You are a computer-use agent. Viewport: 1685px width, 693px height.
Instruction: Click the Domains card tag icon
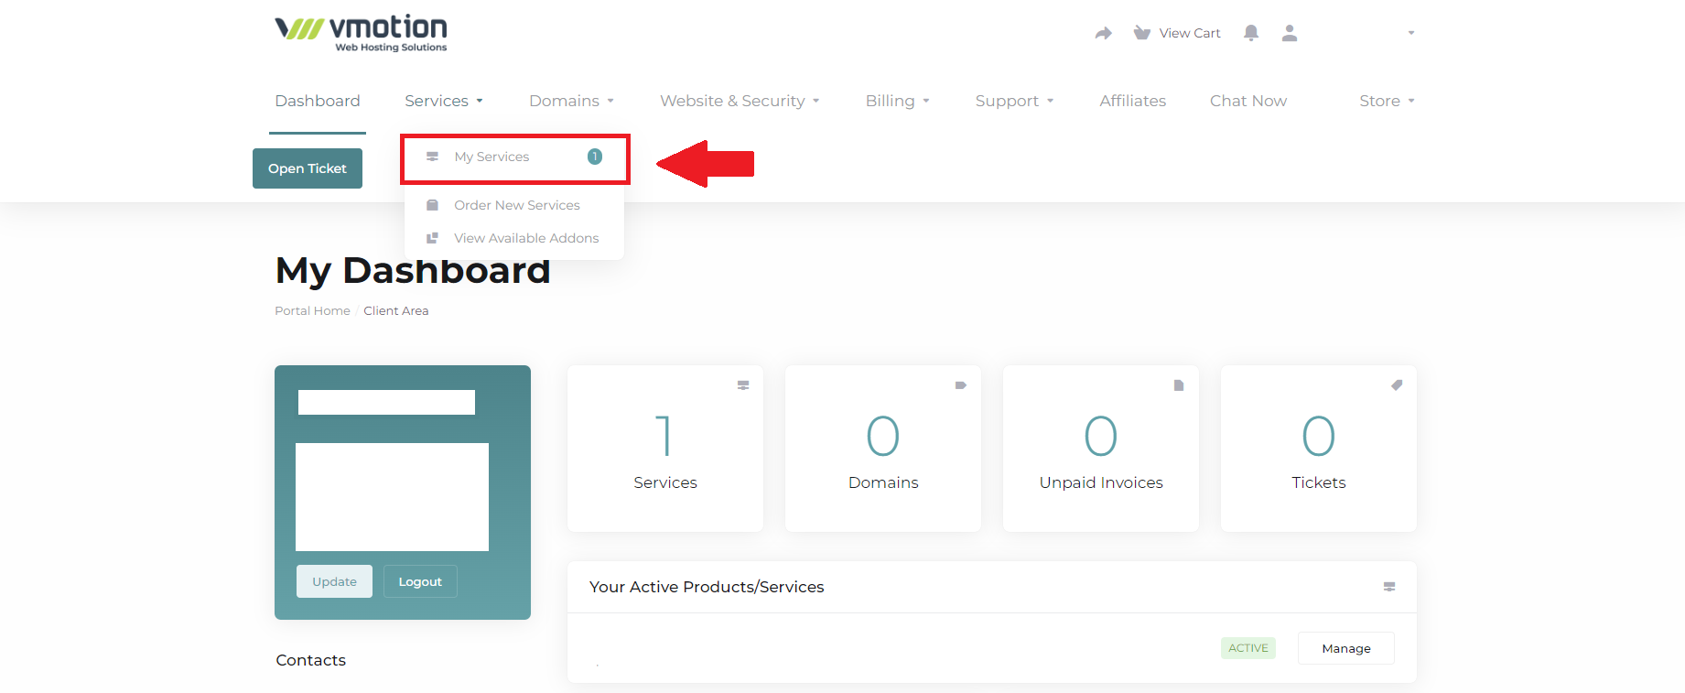[x=961, y=385]
